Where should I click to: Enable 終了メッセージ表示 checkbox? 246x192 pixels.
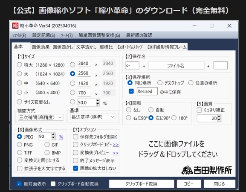click(x=75, y=160)
